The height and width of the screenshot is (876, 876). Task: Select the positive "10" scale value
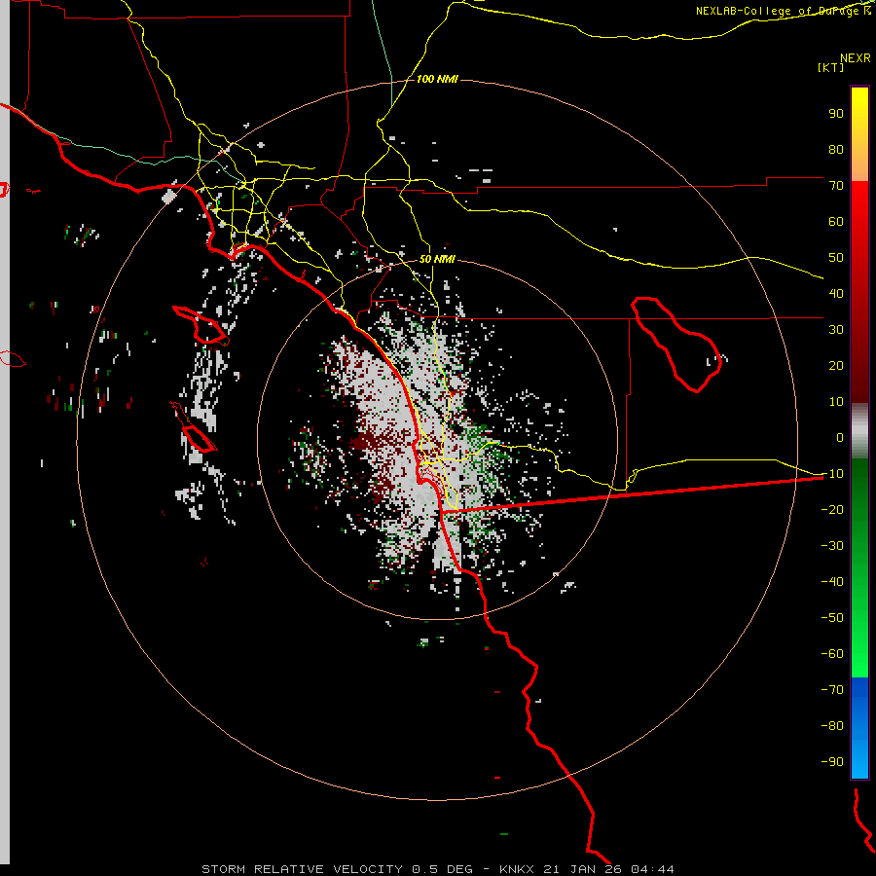[836, 402]
